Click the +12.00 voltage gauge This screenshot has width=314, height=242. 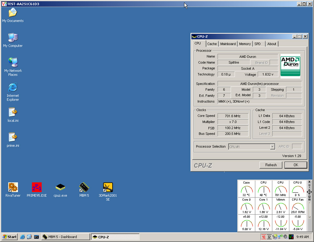pos(264,223)
